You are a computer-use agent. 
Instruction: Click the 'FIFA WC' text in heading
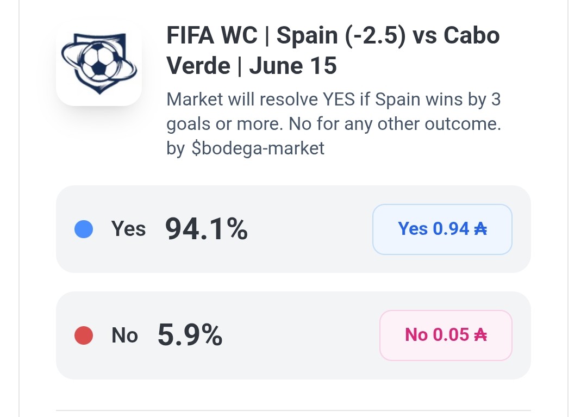pos(212,35)
